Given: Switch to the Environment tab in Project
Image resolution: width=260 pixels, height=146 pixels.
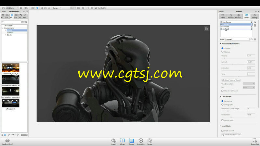Looking at the screenshot, I should coord(239,16).
